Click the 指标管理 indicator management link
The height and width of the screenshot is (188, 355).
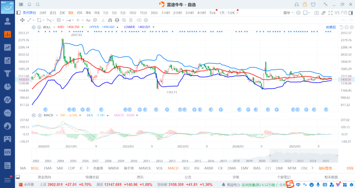325,168
